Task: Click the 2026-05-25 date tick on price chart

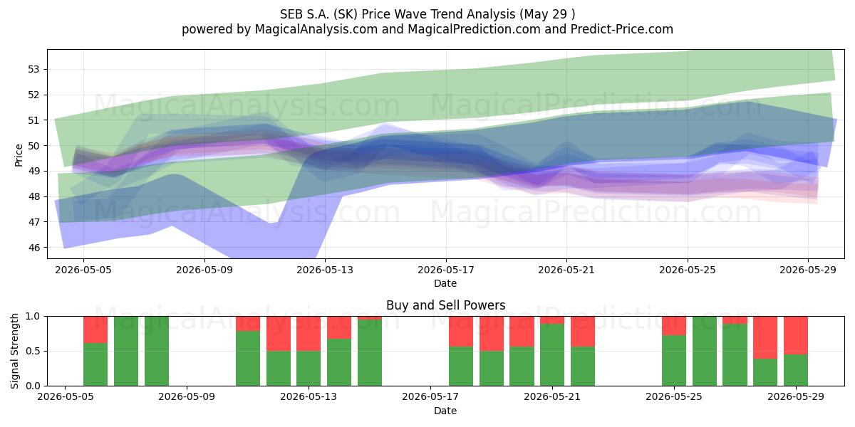Action: 688,270
